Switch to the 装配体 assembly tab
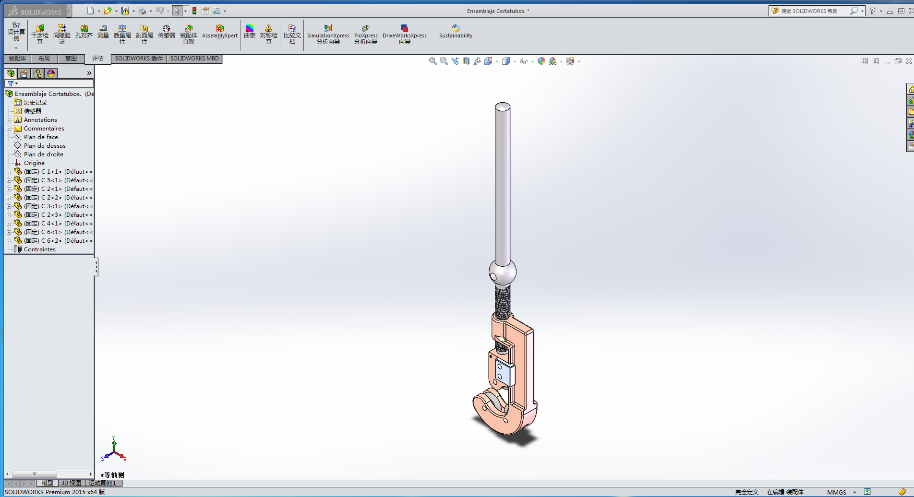 tap(17, 59)
